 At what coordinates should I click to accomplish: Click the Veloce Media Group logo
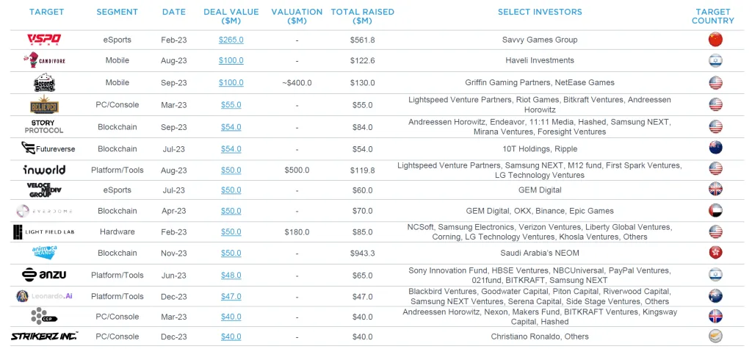(x=43, y=190)
